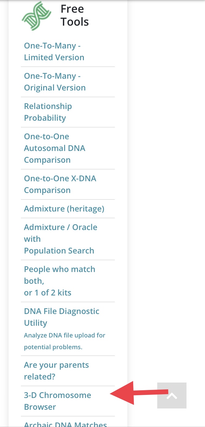Select the Admixture (heritage) tool

point(64,208)
